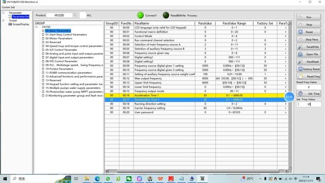Click the ParameterSet icon

click(x=10, y=17)
